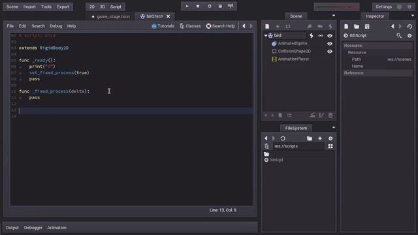Open the script editor Debug menu
The width and height of the screenshot is (418, 235).
tap(56, 26)
